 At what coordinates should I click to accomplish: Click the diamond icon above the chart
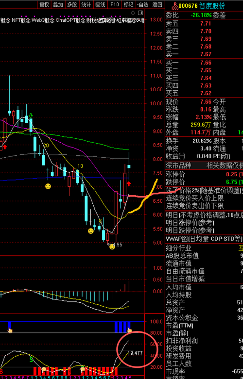[x=133, y=13]
